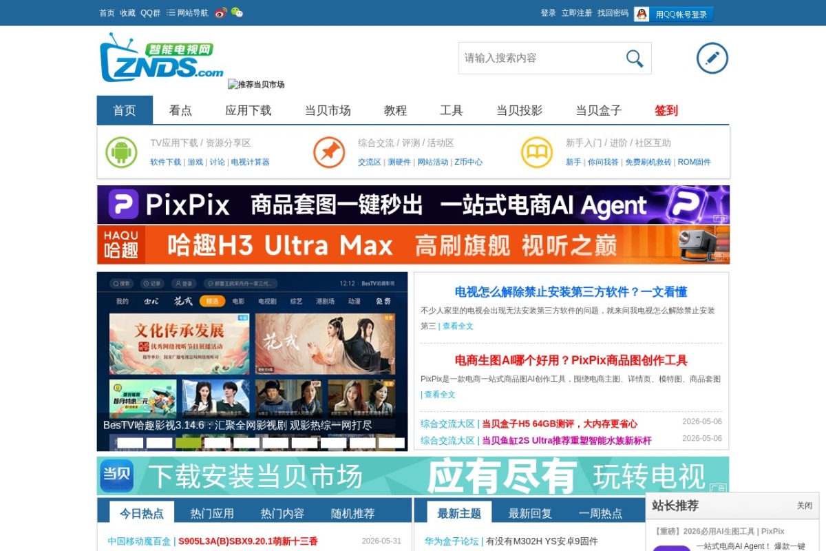Click the round pencil post icon
Screen dimensions: 826x551
click(x=712, y=58)
